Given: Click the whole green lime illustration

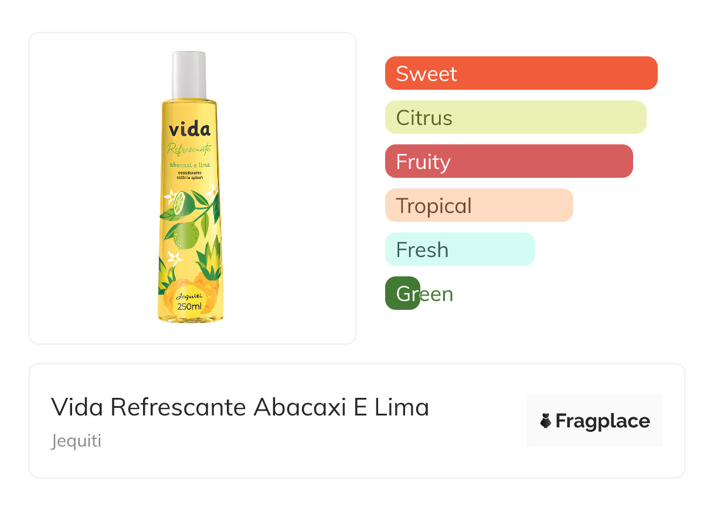Looking at the screenshot, I should [187, 235].
